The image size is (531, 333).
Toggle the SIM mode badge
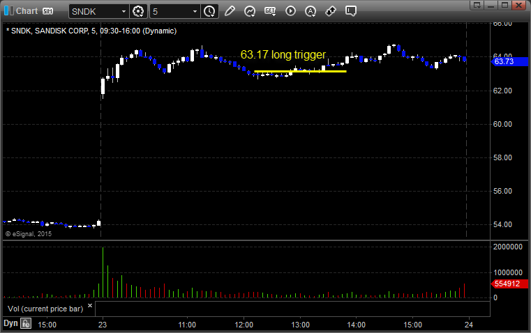point(47,11)
